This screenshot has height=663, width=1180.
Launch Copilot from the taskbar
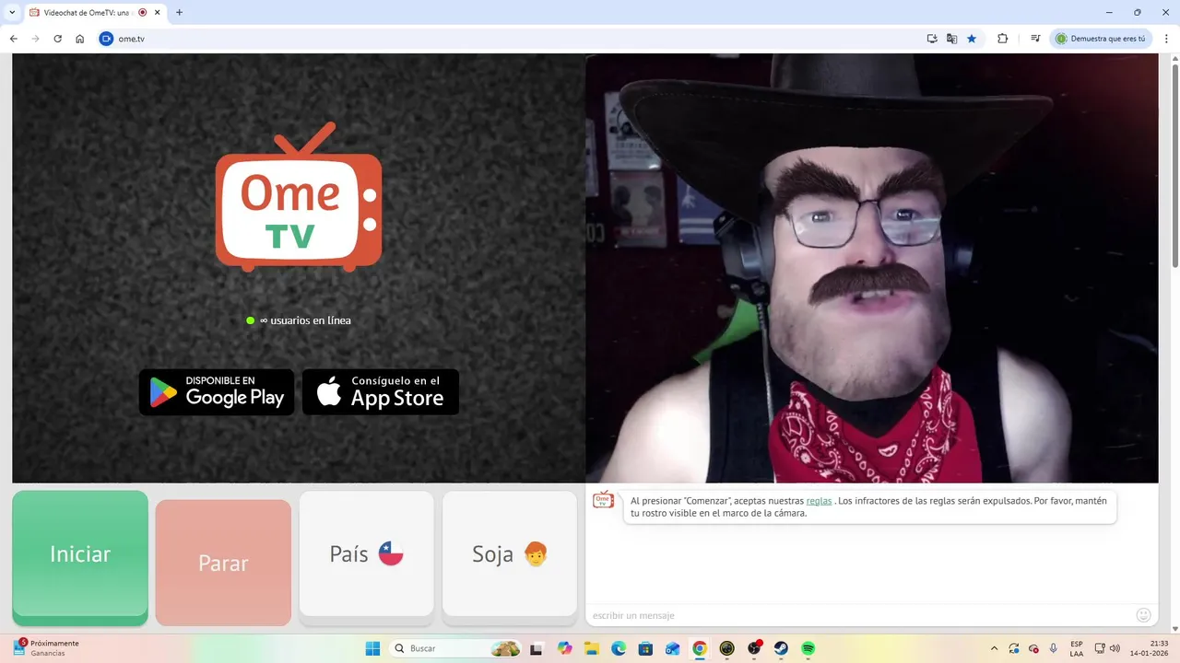coord(564,648)
